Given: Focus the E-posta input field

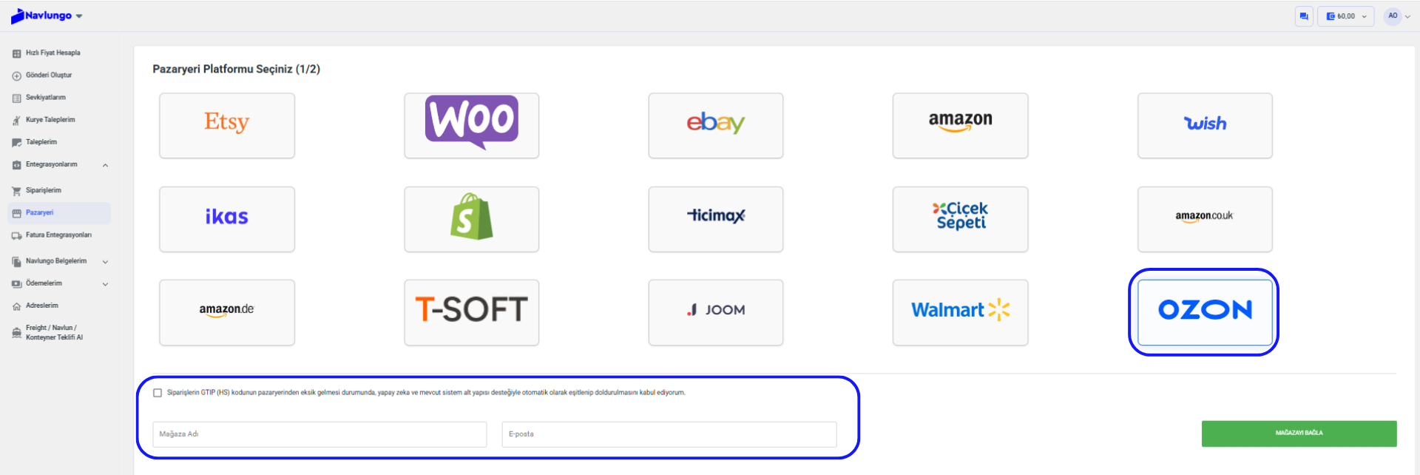Looking at the screenshot, I should coord(669,434).
